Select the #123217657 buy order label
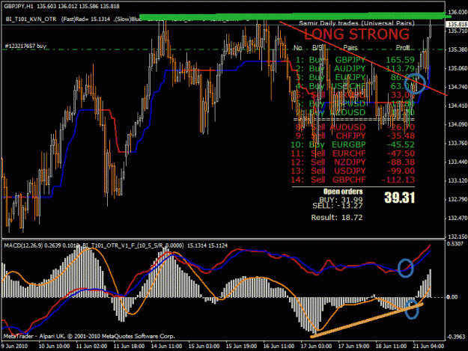The height and width of the screenshot is (351, 468). [25, 46]
